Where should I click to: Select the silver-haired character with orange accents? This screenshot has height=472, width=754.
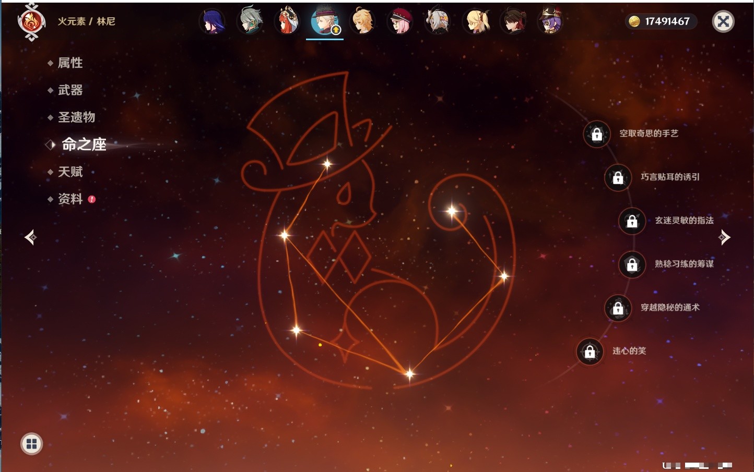click(x=438, y=21)
